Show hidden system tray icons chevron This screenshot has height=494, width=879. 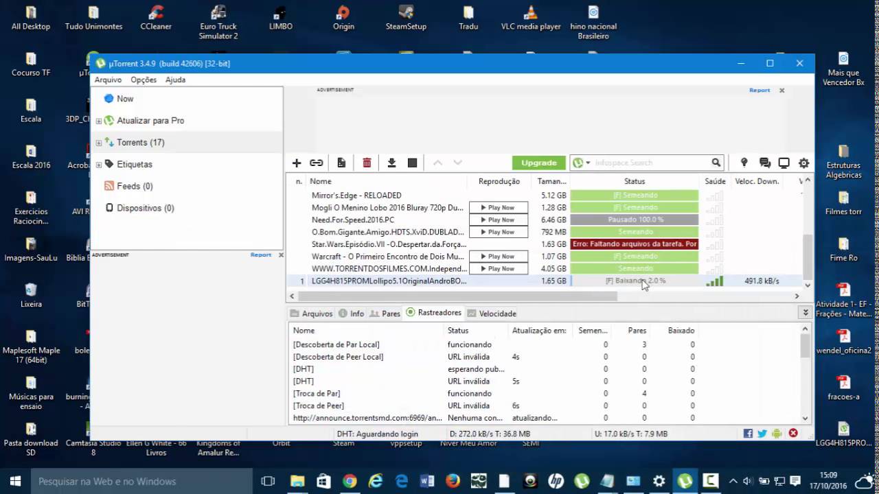coord(733,481)
